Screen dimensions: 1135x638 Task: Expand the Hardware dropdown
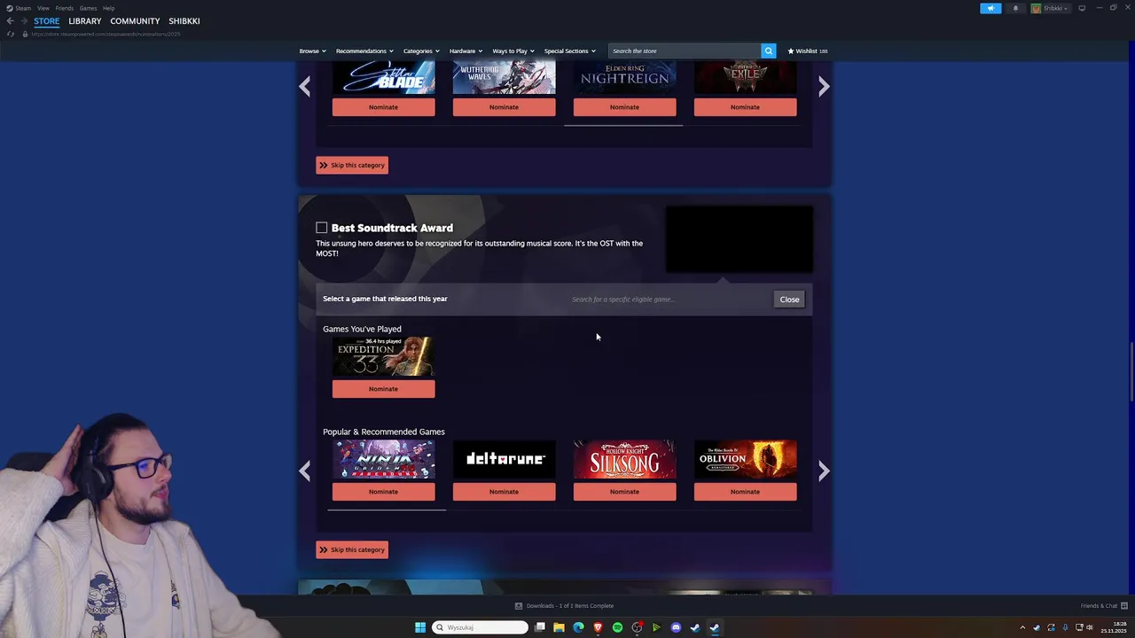click(466, 51)
